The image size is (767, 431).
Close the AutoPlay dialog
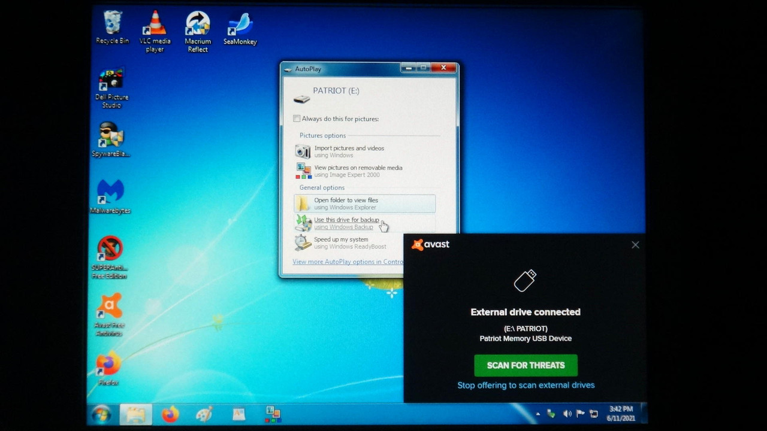point(443,68)
